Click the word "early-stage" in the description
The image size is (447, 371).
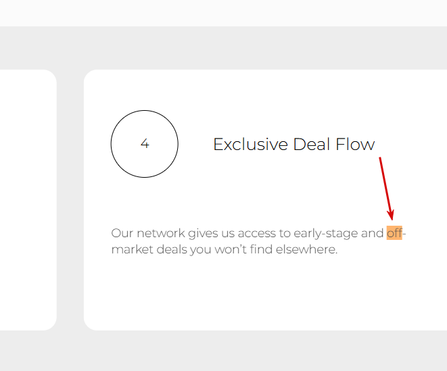pos(325,234)
